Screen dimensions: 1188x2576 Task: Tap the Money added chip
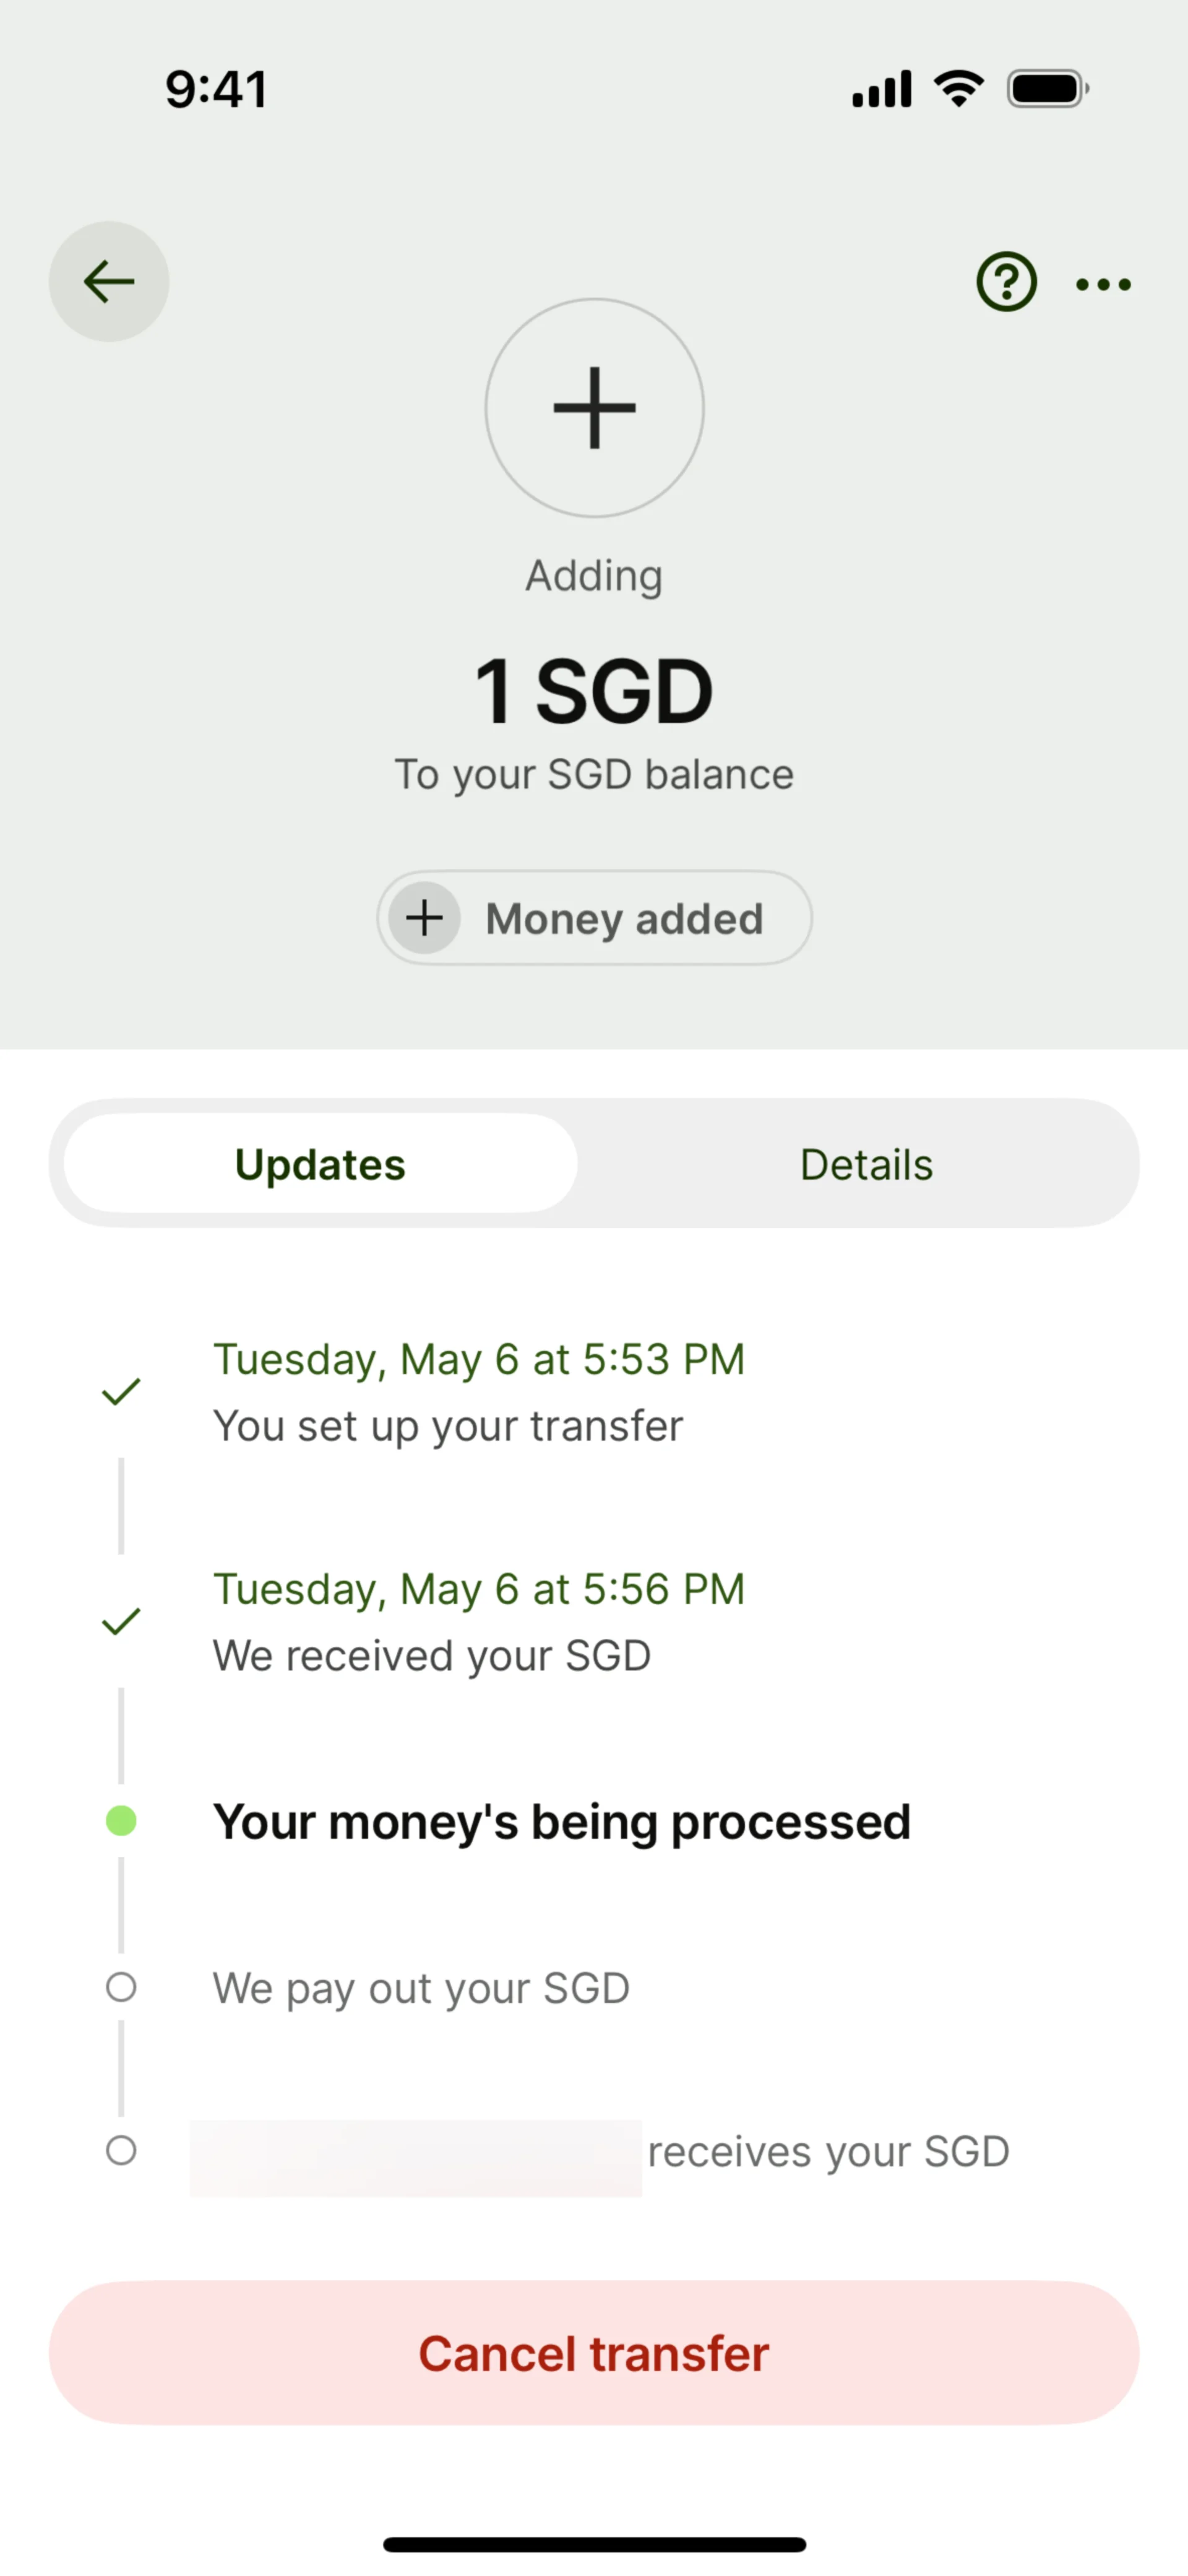(594, 917)
